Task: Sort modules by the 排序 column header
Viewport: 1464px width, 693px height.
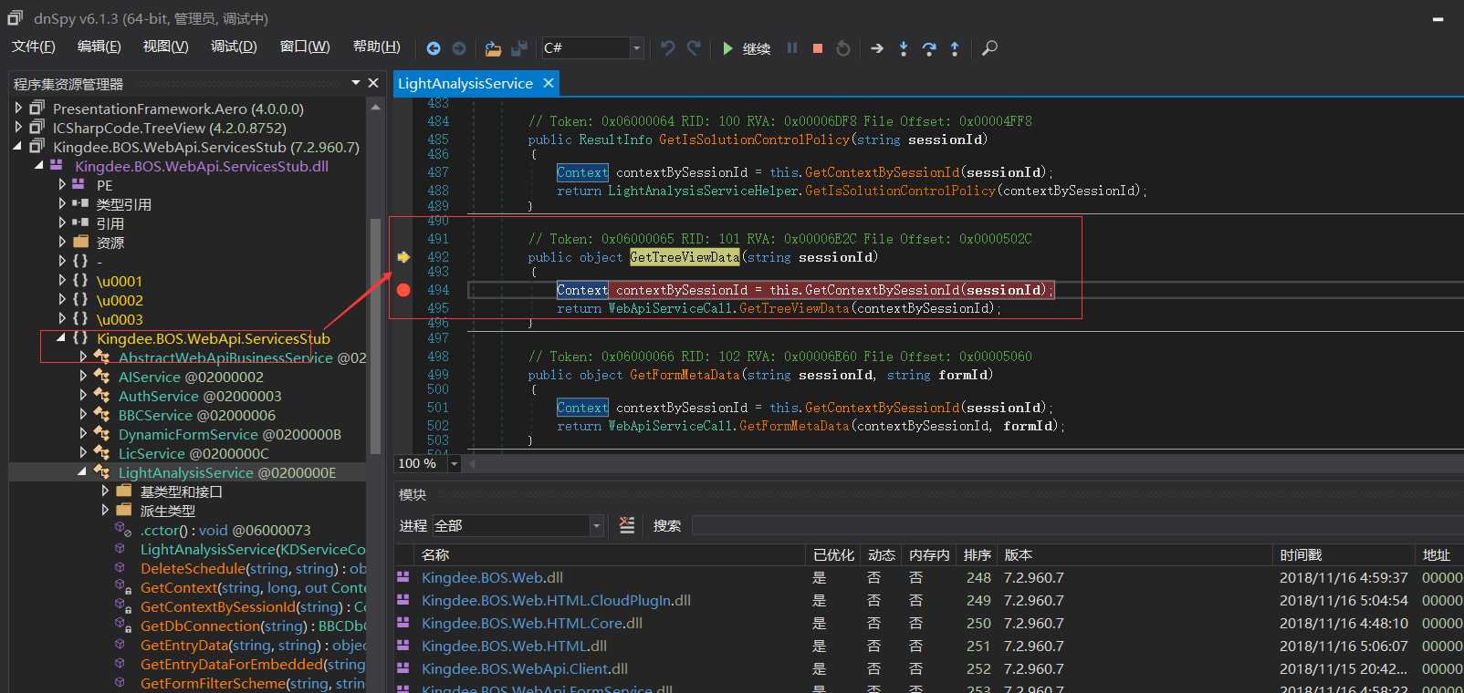Action: (x=977, y=554)
